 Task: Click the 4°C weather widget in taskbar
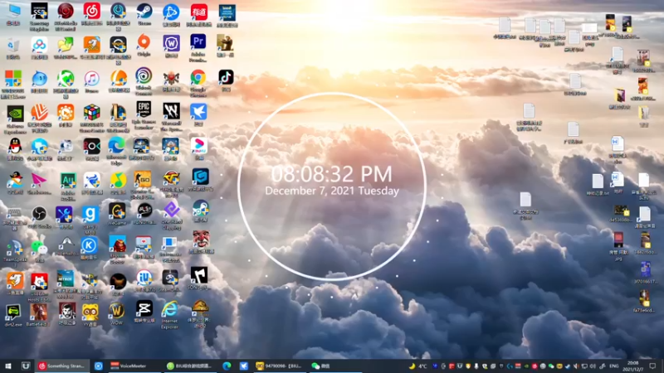coord(417,366)
